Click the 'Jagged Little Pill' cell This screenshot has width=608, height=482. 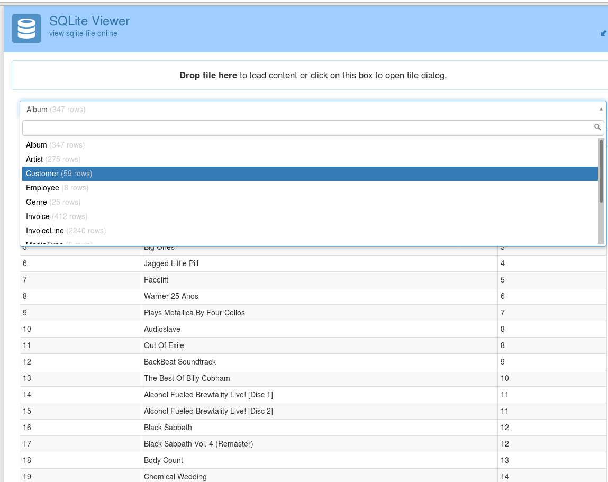319,263
